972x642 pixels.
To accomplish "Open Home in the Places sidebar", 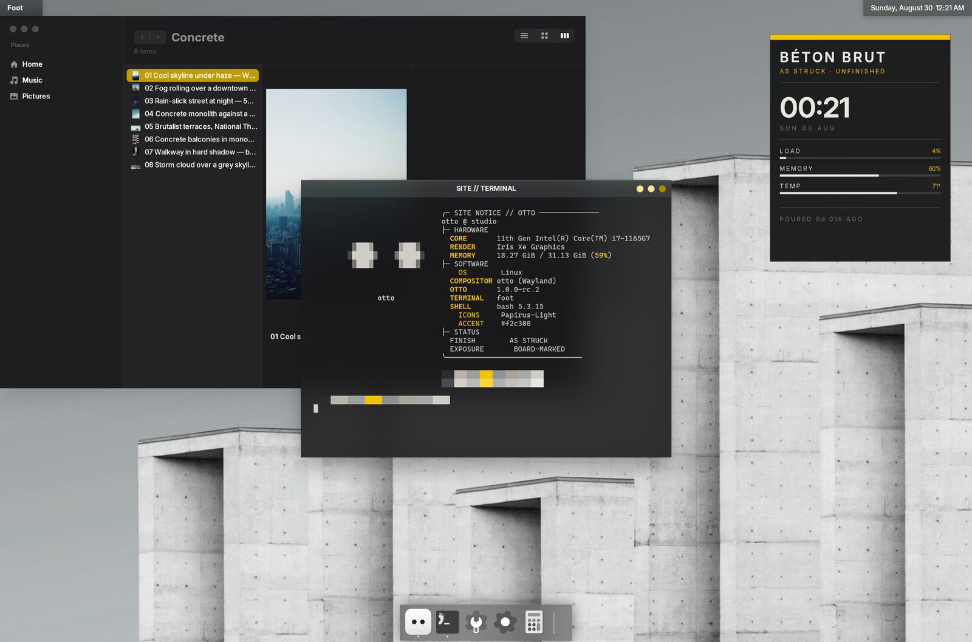I will (26, 64).
